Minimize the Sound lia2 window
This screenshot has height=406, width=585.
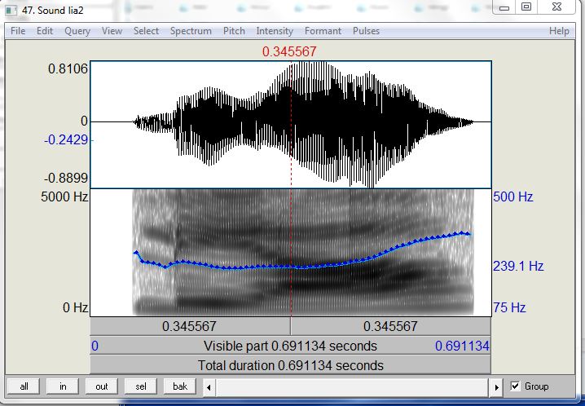point(504,7)
